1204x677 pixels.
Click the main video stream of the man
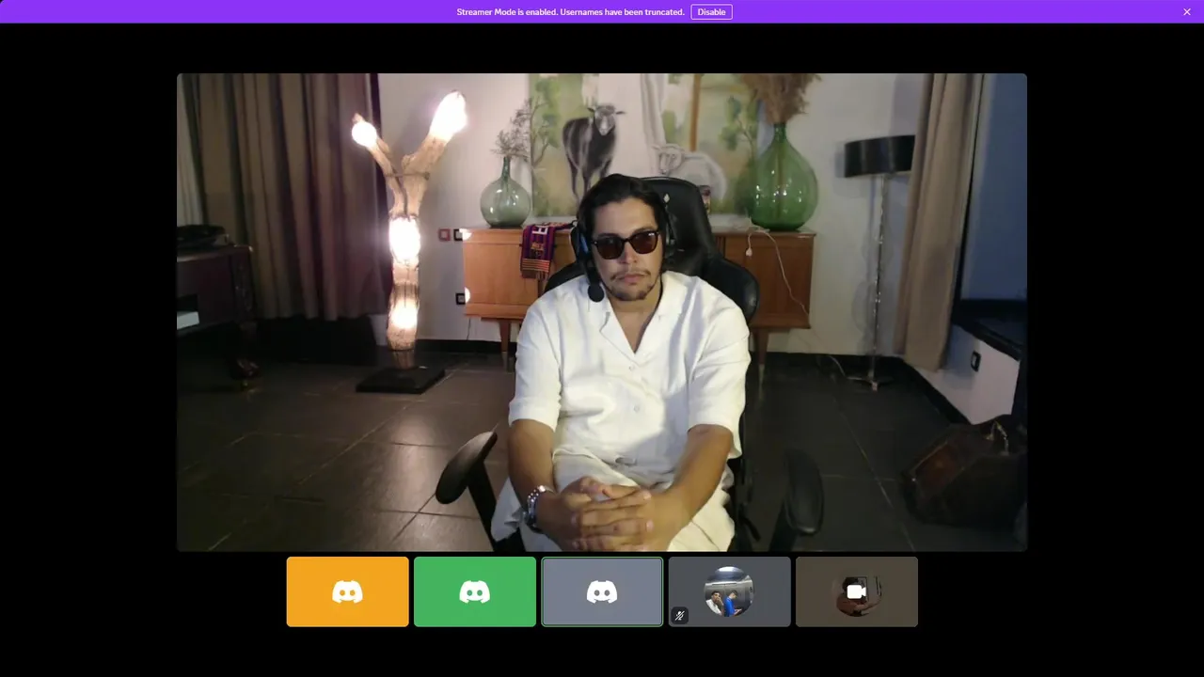(x=602, y=312)
